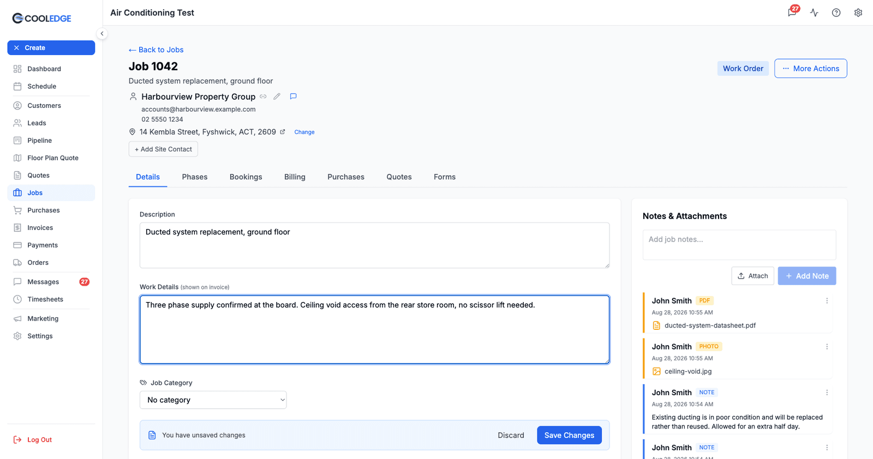Click the Attach button

pos(752,276)
